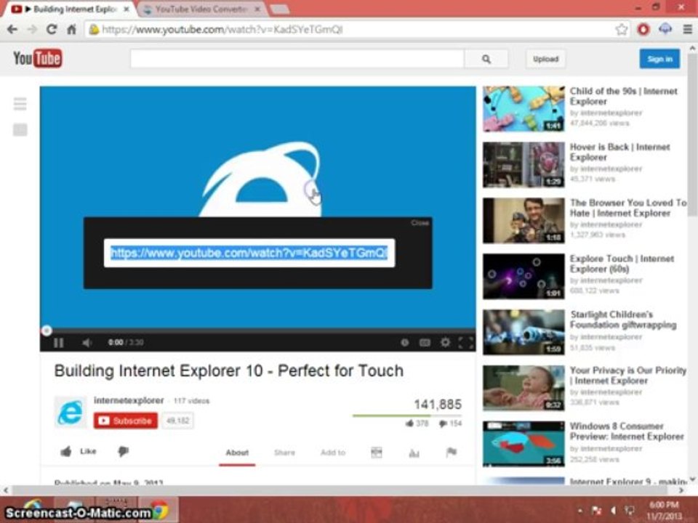Open Starlight Children's Foundation video thumbnail

[x=524, y=332]
